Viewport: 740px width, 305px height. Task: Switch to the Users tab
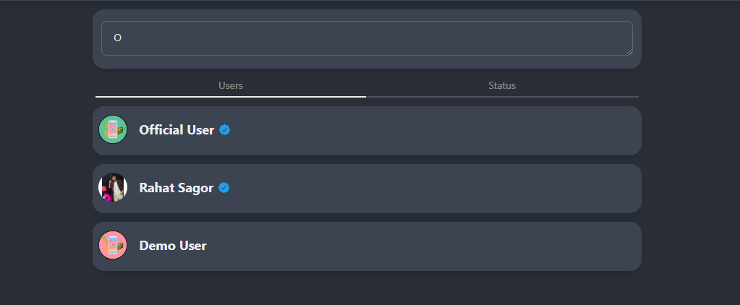click(231, 85)
